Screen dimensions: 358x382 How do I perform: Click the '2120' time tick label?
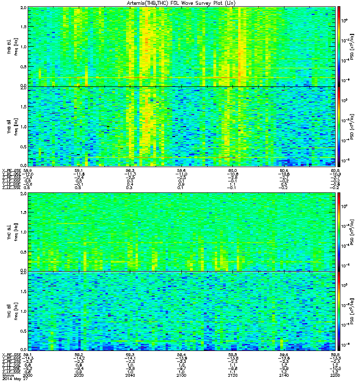pyautogui.click(x=233, y=375)
